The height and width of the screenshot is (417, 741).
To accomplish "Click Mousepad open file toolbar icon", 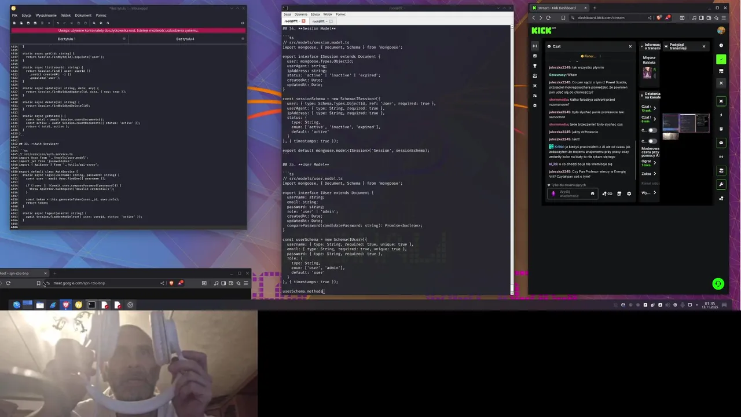I will 21,23.
